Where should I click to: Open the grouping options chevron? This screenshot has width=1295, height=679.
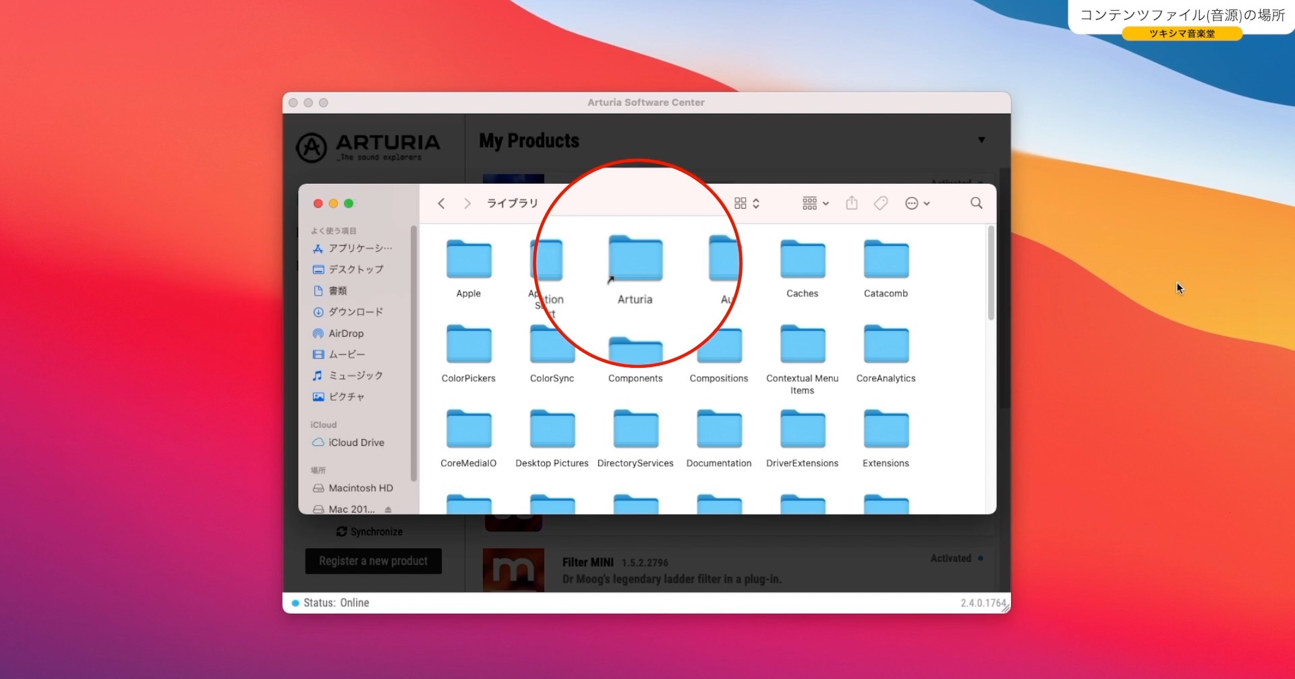[x=826, y=203]
